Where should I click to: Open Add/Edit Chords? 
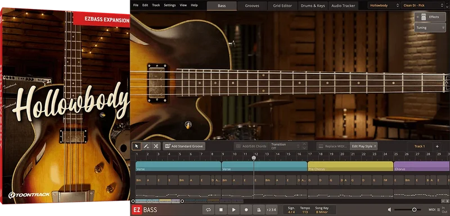(x=251, y=146)
